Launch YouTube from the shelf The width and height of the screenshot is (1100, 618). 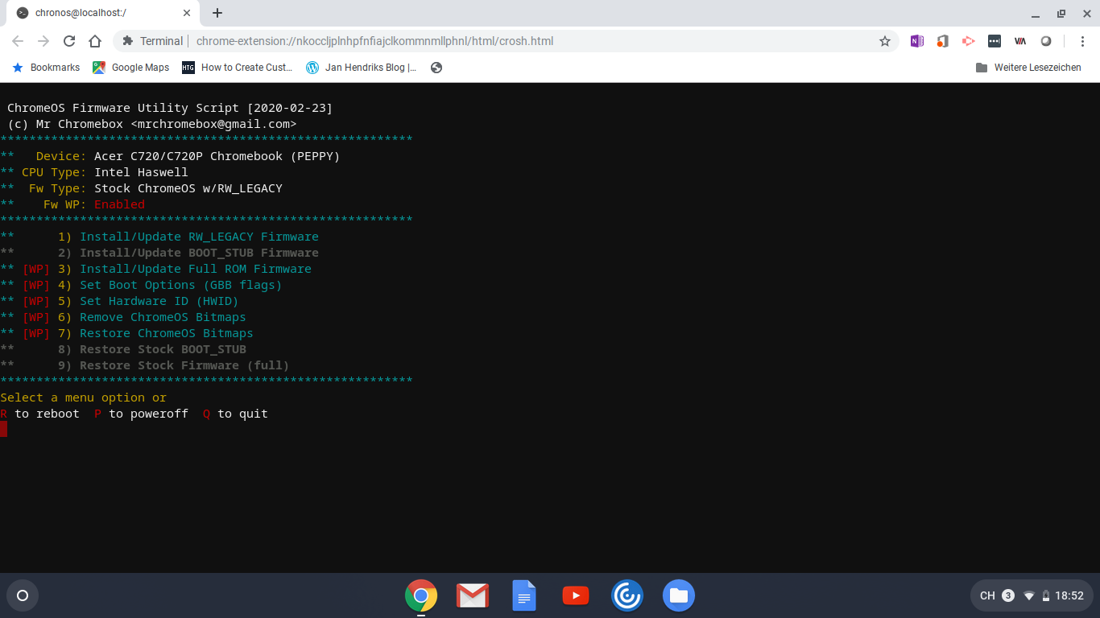(576, 595)
